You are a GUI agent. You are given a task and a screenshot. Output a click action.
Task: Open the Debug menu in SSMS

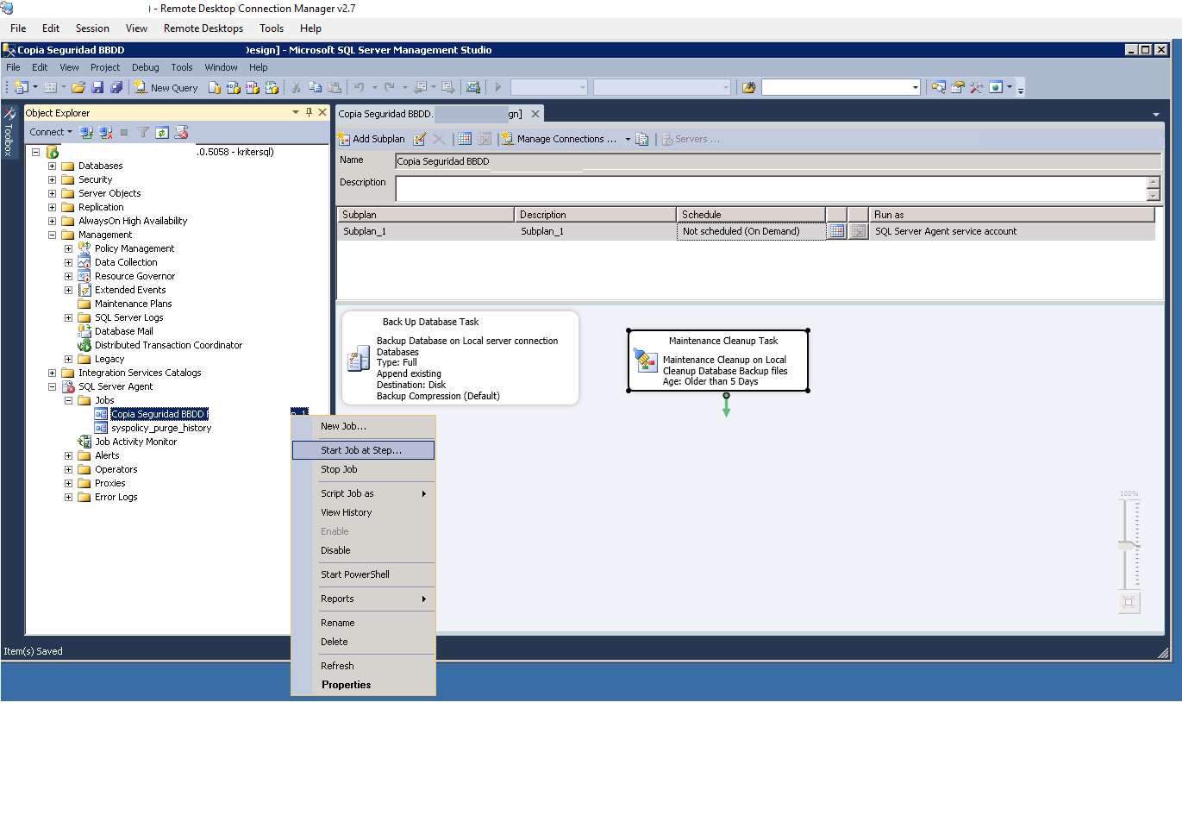tap(145, 67)
